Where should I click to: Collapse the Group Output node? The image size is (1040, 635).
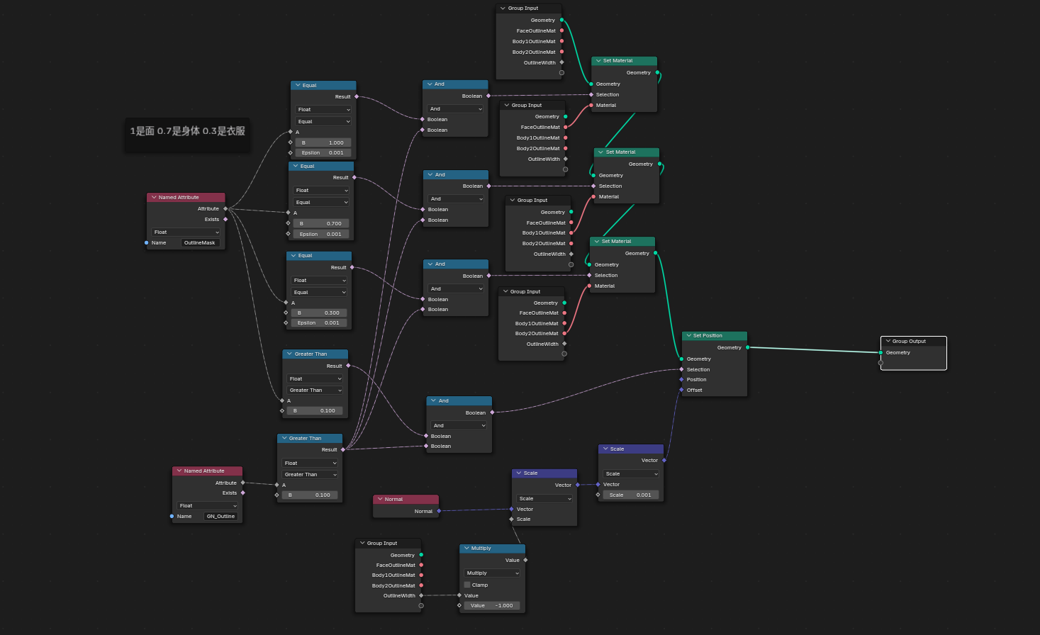click(888, 341)
